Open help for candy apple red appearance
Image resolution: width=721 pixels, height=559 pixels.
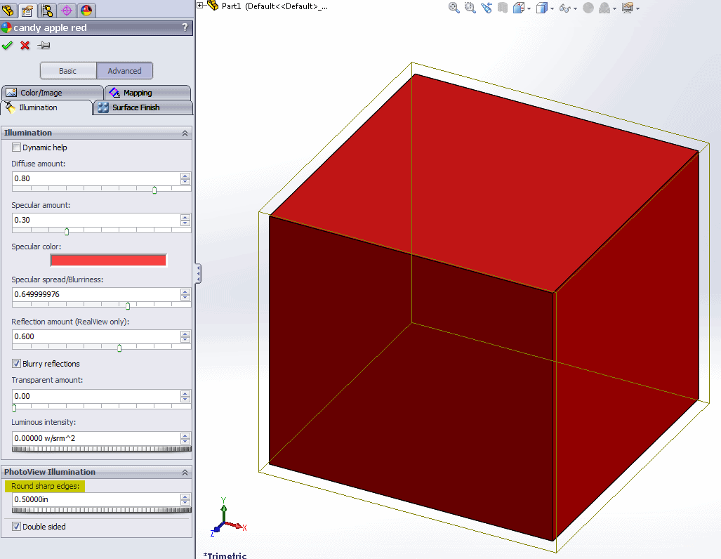pyautogui.click(x=185, y=27)
